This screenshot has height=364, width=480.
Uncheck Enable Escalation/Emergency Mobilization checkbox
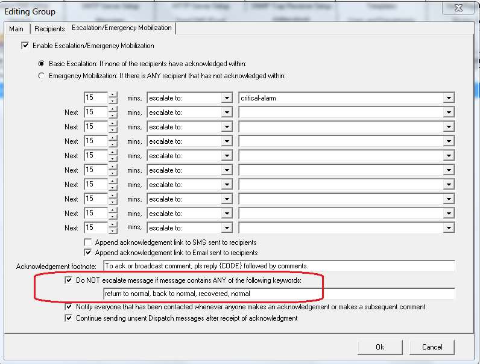tap(25, 46)
